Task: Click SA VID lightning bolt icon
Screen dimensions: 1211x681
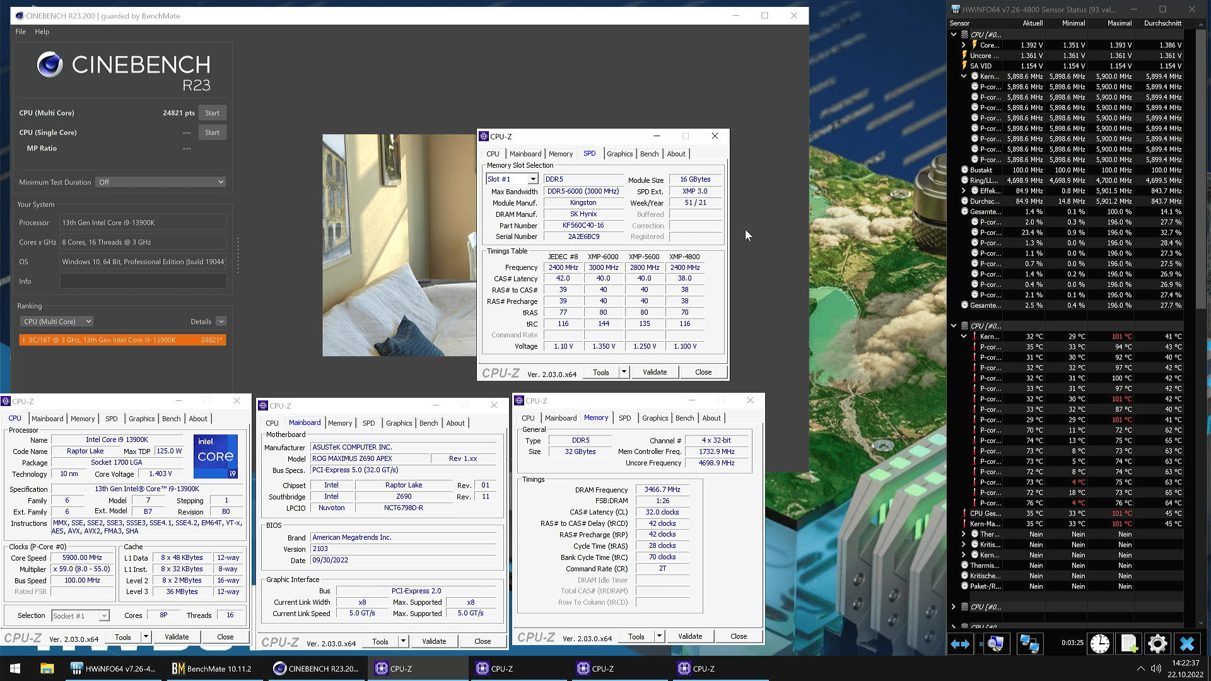Action: [964, 66]
